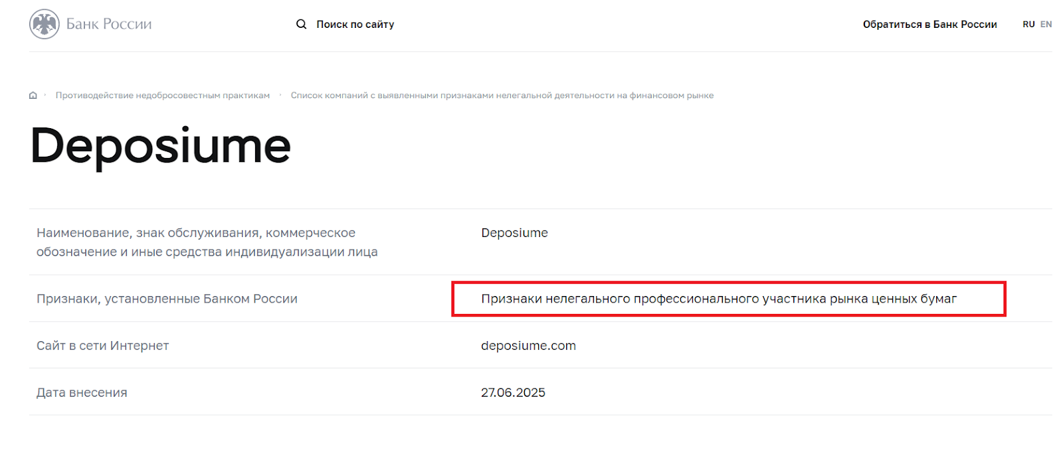Open Противодействие недобросовестным практикам breadcrumb
1063x452 pixels.
(x=163, y=96)
